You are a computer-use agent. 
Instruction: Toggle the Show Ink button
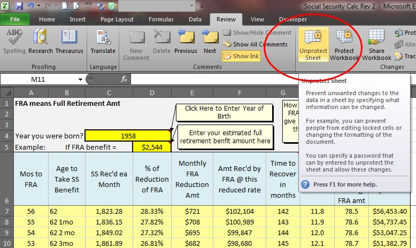[241, 56]
